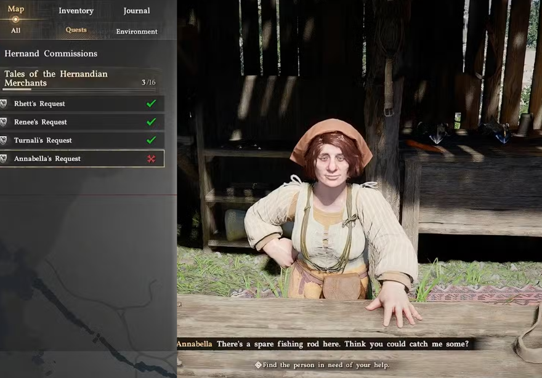Click the green checkmark on Rhett's Request
This screenshot has width=542, height=378.
tap(151, 103)
